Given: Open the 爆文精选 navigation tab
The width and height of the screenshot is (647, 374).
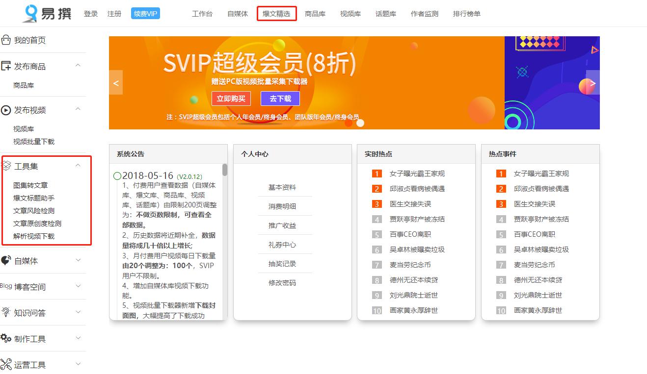Looking at the screenshot, I should pyautogui.click(x=276, y=14).
